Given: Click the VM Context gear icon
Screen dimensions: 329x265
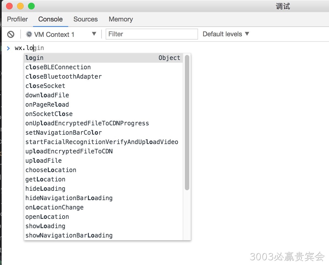Looking at the screenshot, I should 29,34.
